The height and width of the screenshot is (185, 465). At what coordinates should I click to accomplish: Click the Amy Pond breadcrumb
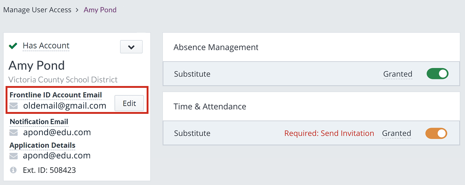[100, 10]
